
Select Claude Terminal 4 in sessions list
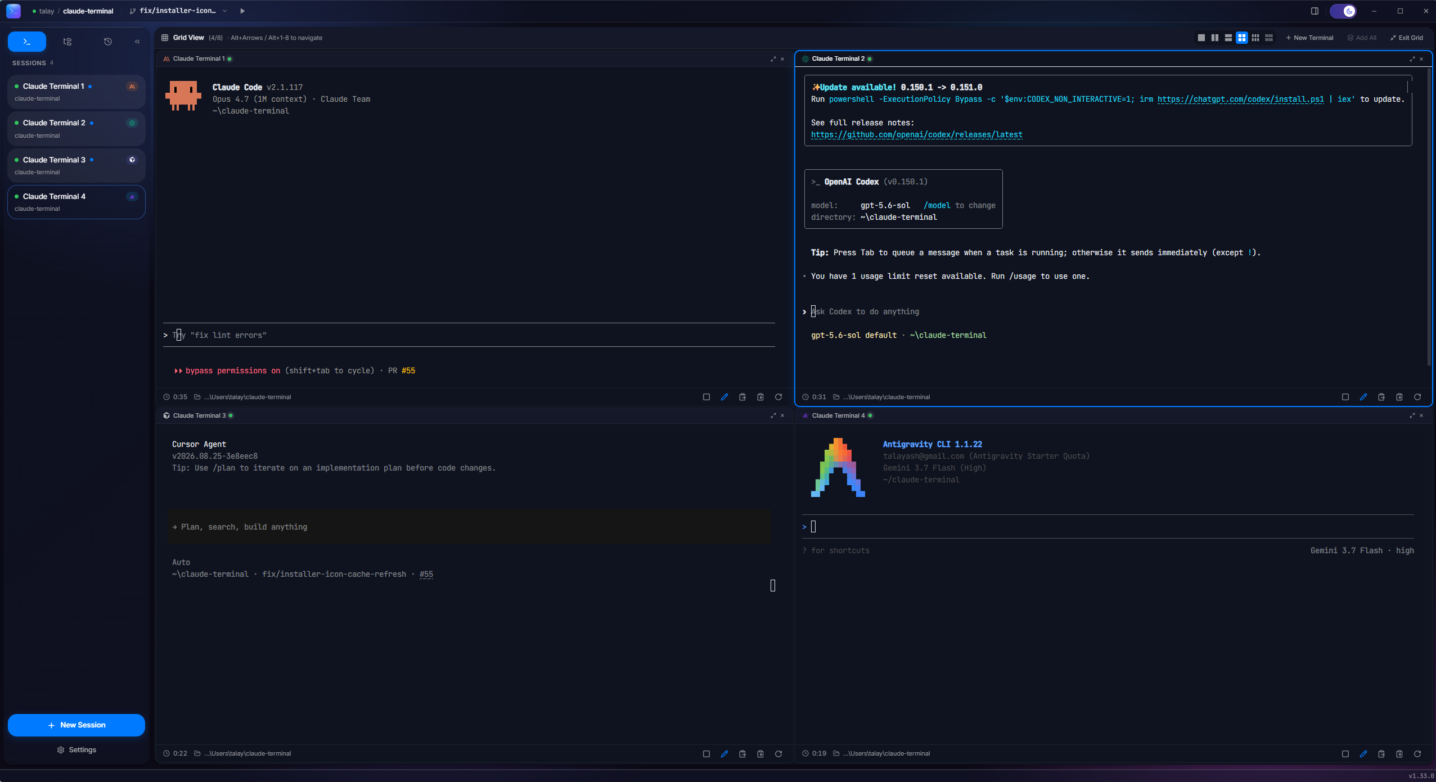click(76, 202)
